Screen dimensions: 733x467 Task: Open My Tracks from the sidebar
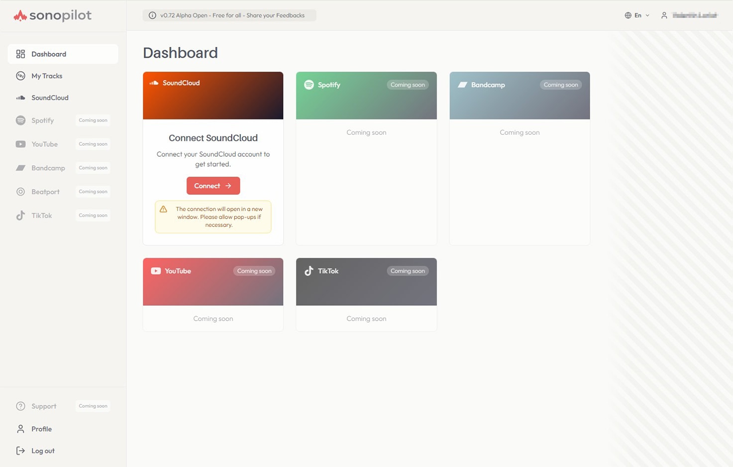click(x=47, y=76)
